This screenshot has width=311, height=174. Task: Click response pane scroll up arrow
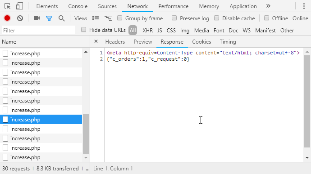pos(307,52)
